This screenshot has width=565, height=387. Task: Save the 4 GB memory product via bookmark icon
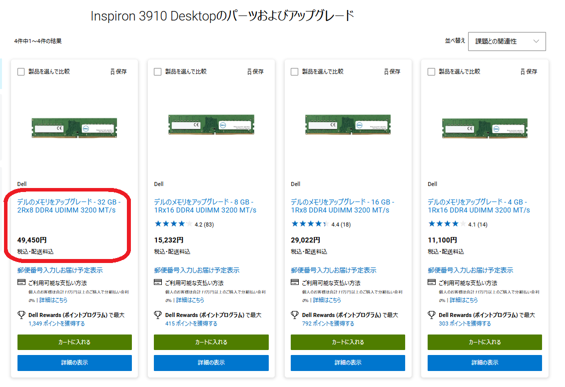pos(529,72)
